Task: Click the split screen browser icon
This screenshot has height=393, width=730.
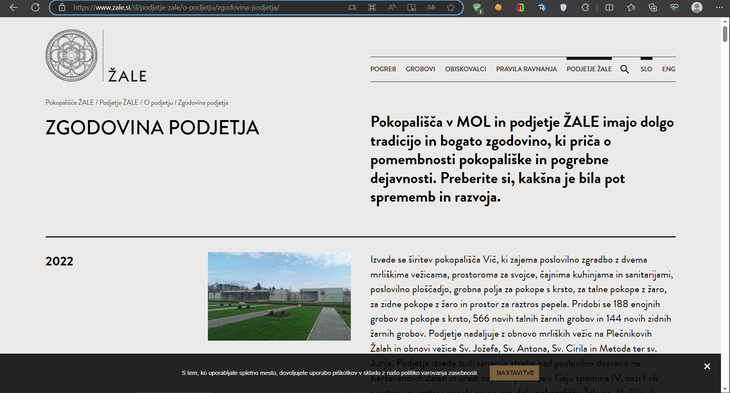Action: (609, 7)
